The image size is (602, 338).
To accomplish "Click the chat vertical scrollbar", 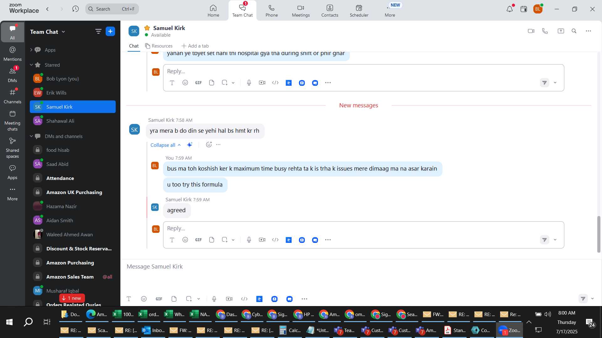I will [x=599, y=234].
